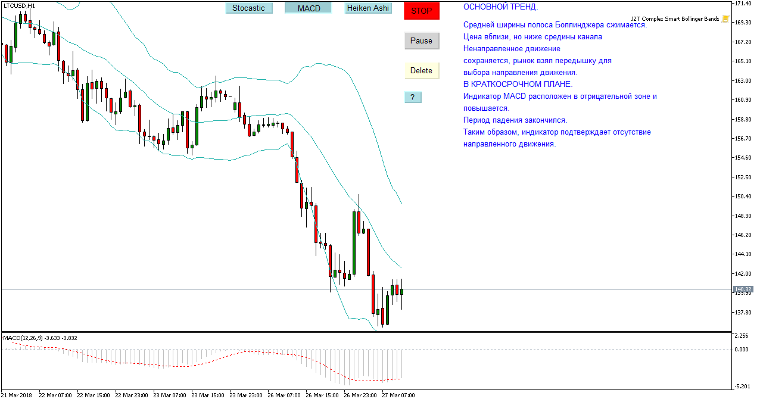
Task: Click the '23 Mar 07:00' time axis label
Action: click(170, 395)
